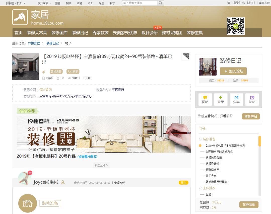
Task: Click the 发帖 new post icon button
Action: [252, 99]
